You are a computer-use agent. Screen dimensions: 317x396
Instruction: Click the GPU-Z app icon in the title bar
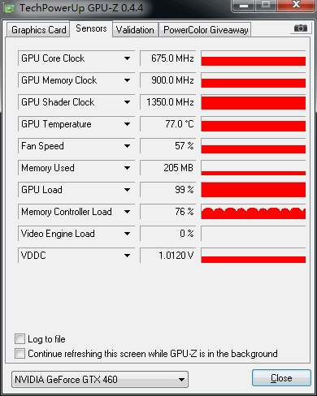(x=9, y=8)
